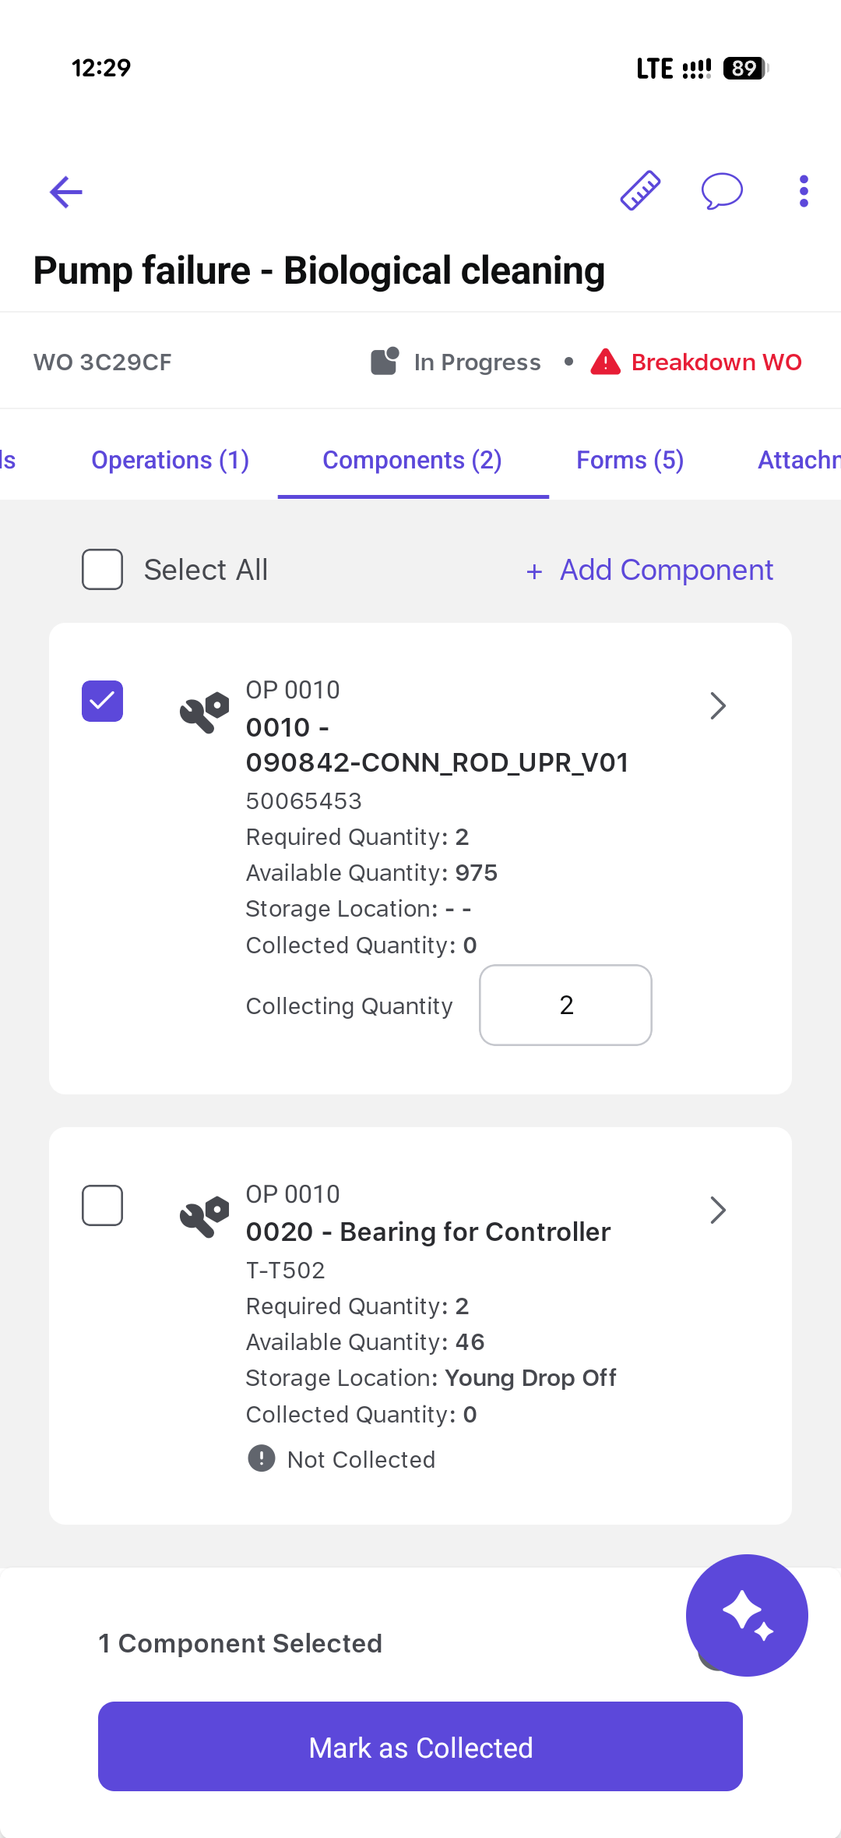Tap the back arrow icon

click(x=66, y=192)
